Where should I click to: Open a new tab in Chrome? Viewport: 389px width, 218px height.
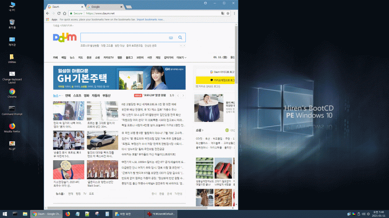point(129,7)
